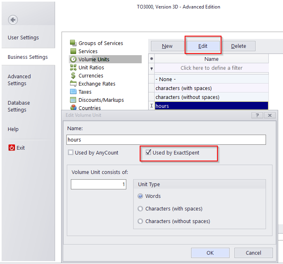
Task: Choose Characters (with spaces) radio option
Action: click(140, 209)
